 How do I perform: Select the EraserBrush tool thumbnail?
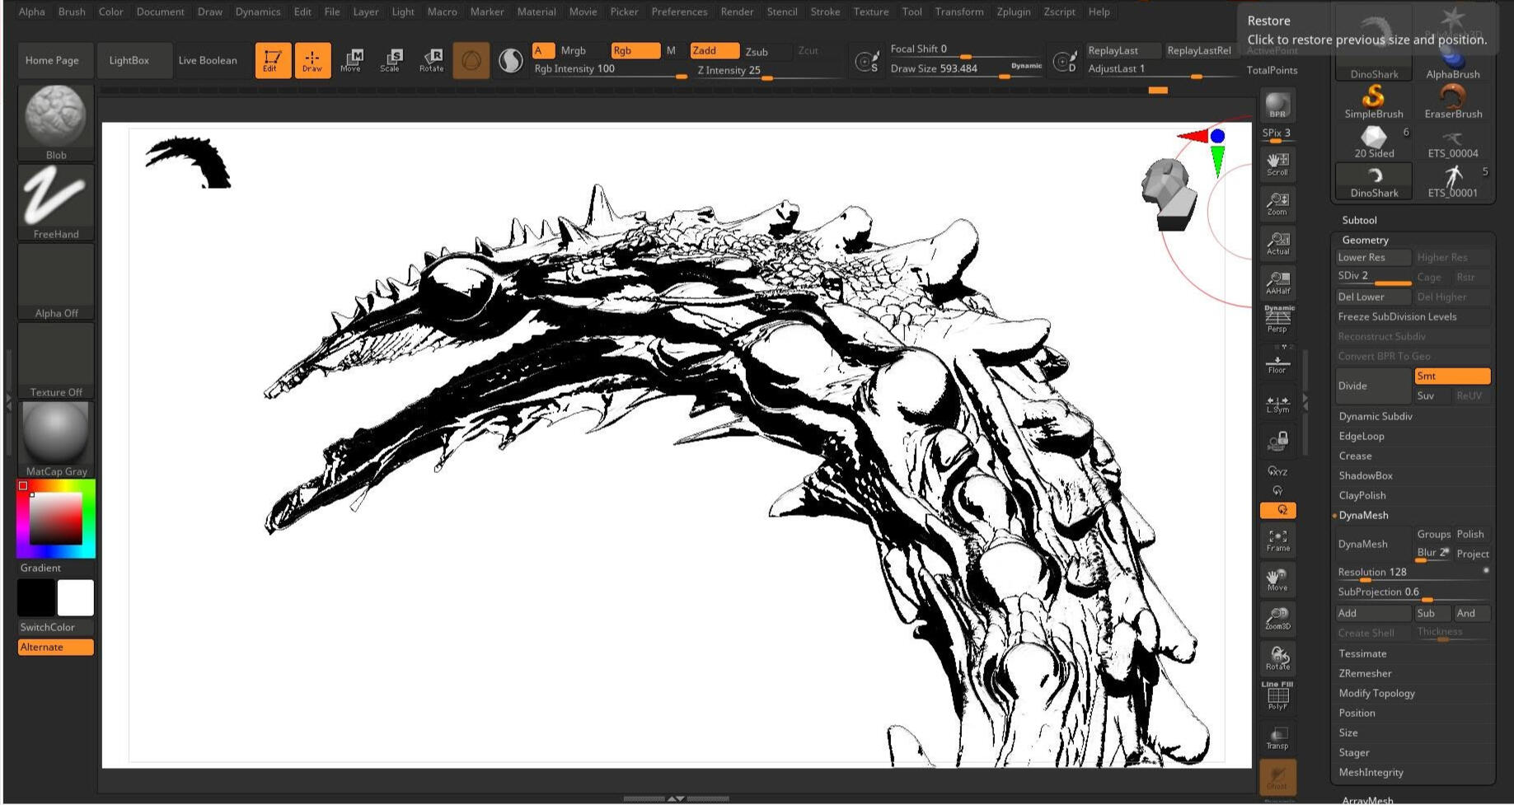click(x=1453, y=102)
